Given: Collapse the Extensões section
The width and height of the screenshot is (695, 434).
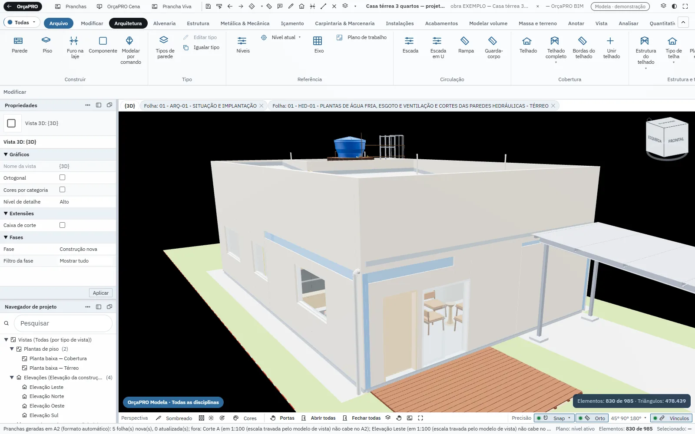Looking at the screenshot, I should (x=6, y=214).
